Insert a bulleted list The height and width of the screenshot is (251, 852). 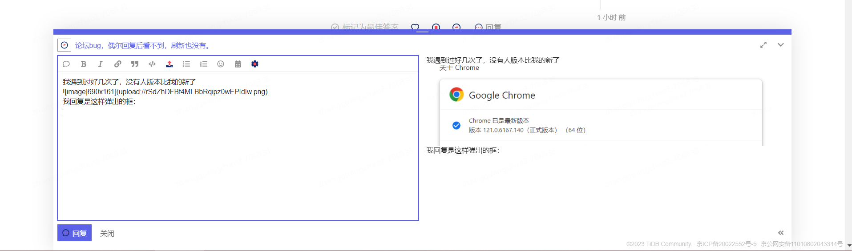click(186, 64)
